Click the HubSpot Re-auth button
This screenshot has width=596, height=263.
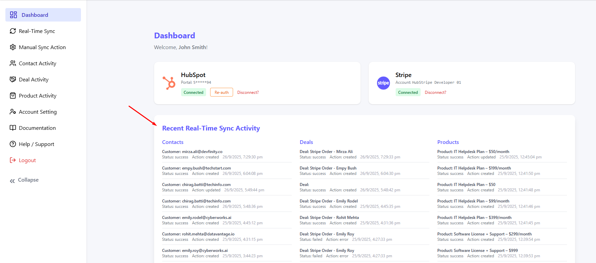pos(222,92)
